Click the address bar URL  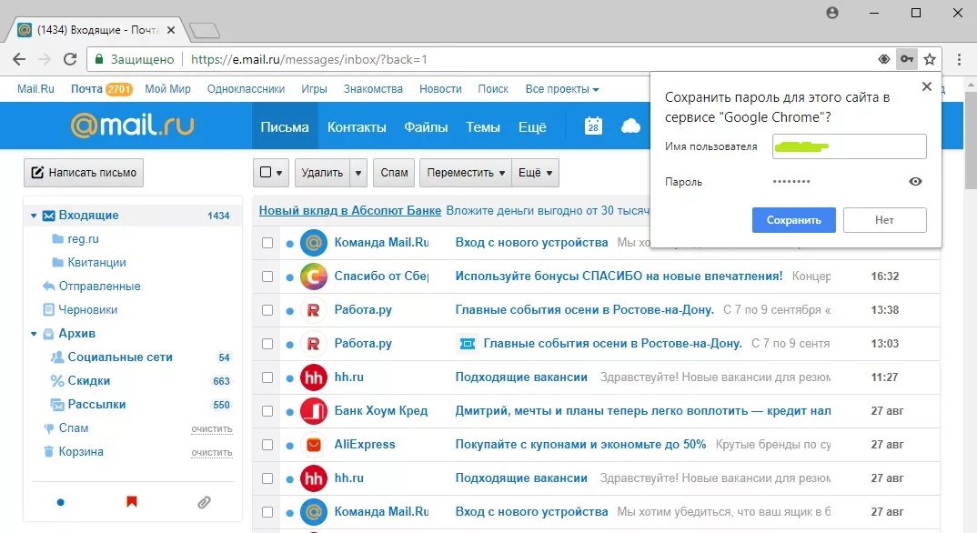pyautogui.click(x=308, y=59)
